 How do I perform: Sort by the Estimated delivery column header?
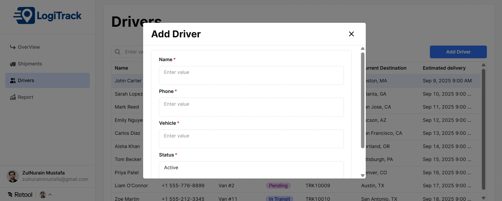[444, 68]
